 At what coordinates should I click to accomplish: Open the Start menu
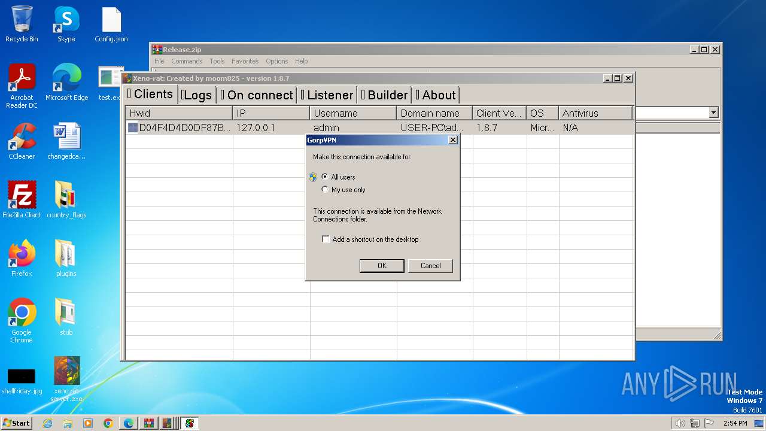(x=16, y=423)
